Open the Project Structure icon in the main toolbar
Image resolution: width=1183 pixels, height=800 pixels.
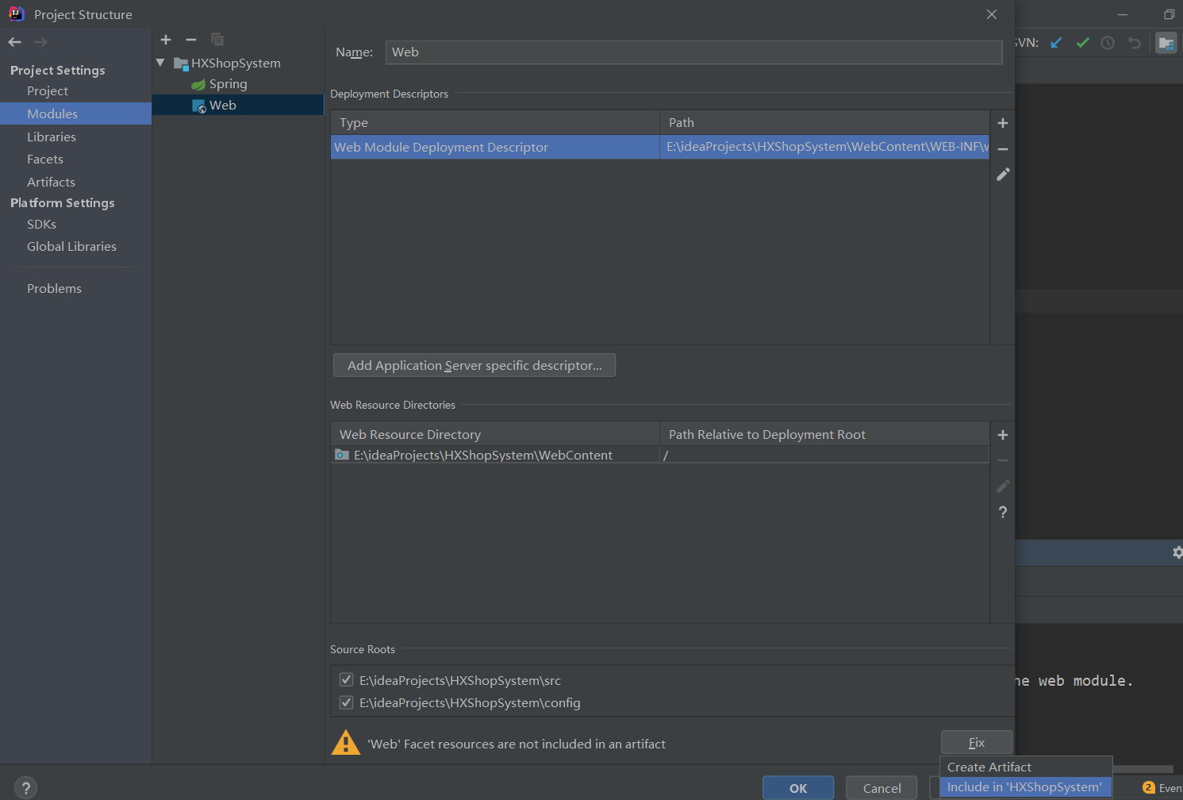(x=1166, y=43)
